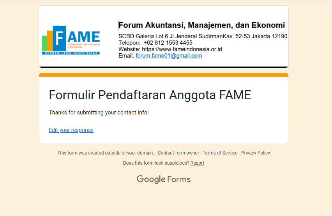Open the Contact form owner link

pos(178,153)
